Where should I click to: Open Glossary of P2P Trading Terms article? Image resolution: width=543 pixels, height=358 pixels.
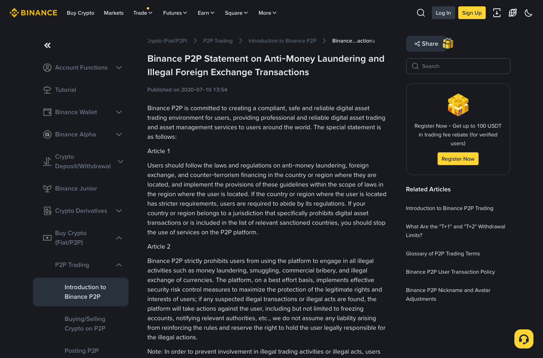click(x=443, y=253)
